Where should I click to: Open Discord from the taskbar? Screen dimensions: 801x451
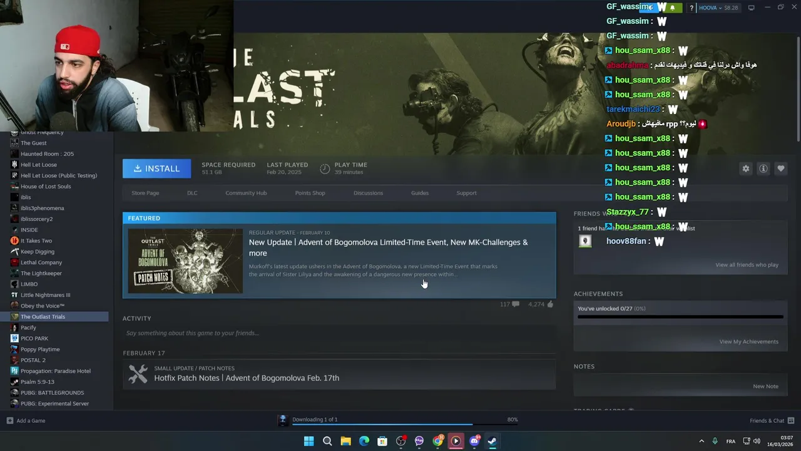(x=474, y=441)
